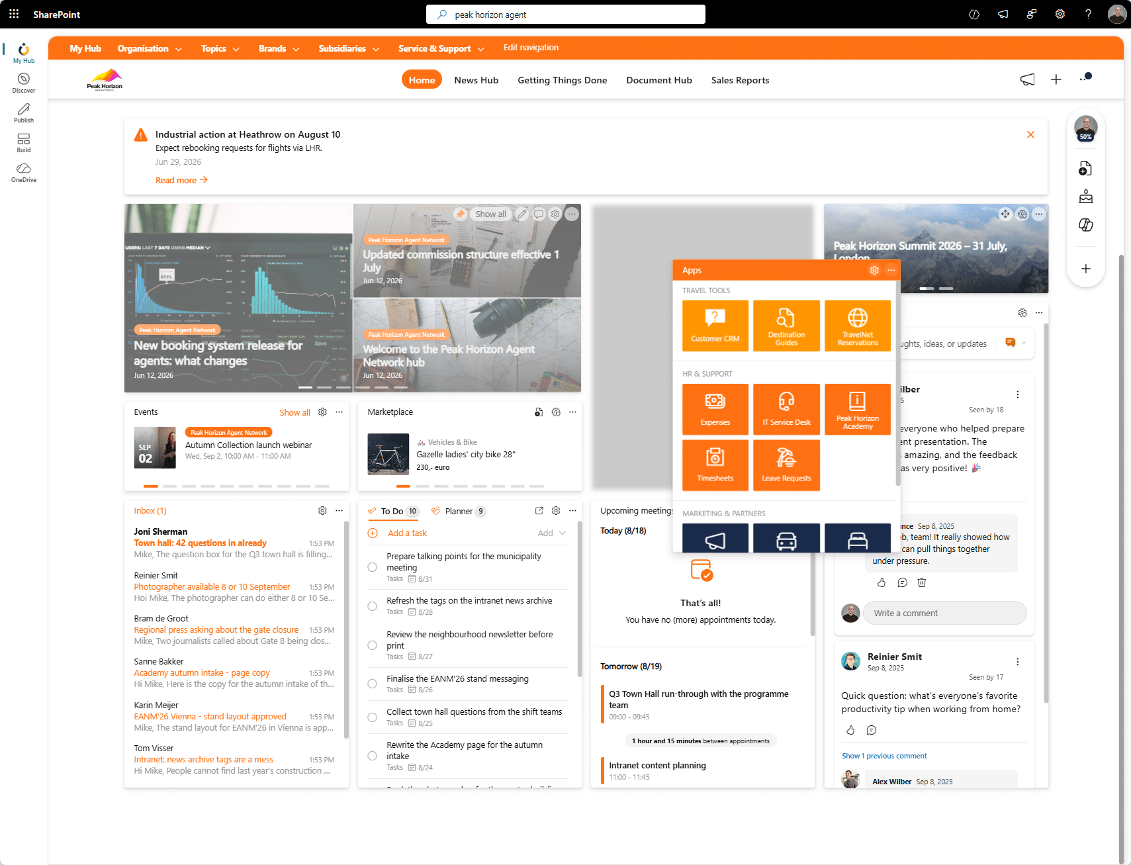
Task: Click megaphone icon beside site navigation
Action: pos(1027,79)
